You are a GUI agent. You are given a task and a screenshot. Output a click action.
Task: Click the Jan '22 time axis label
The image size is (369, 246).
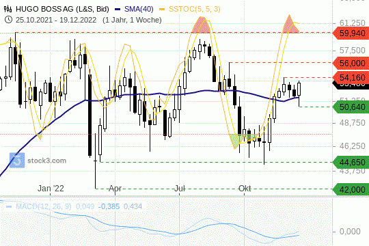[51, 189]
